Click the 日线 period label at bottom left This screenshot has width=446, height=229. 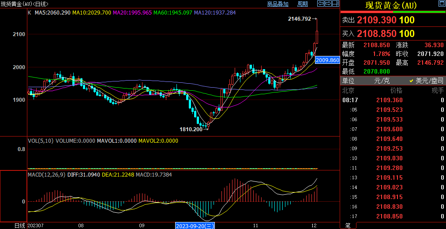[19, 225]
